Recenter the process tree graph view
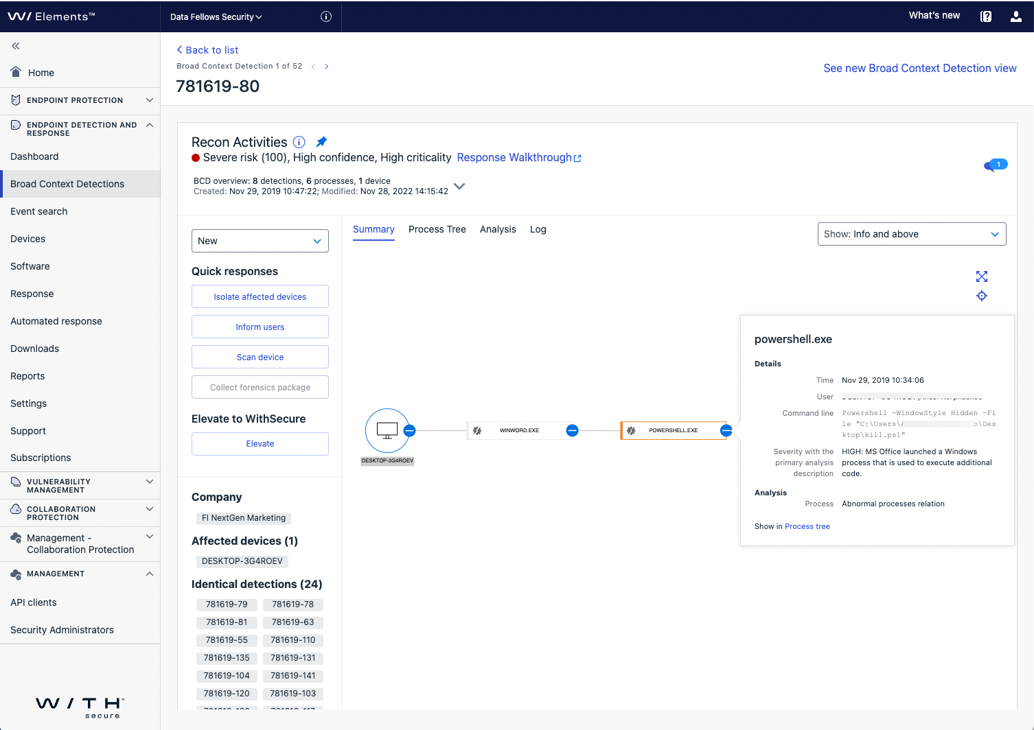Screen dimensions: 1034x730 982,296
